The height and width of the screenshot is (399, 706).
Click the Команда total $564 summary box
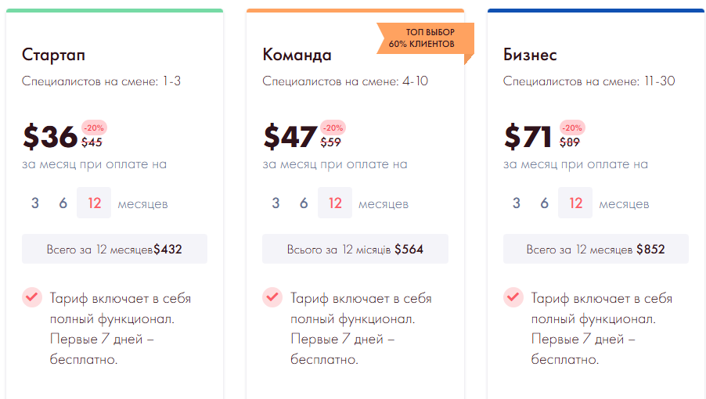coord(355,250)
